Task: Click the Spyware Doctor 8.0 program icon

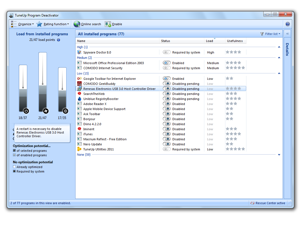Action: (79, 52)
